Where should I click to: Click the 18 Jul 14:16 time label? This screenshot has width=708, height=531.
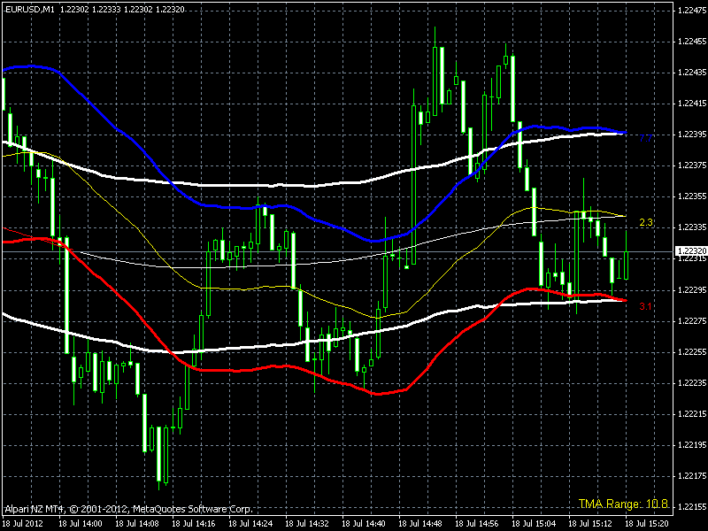[194, 524]
